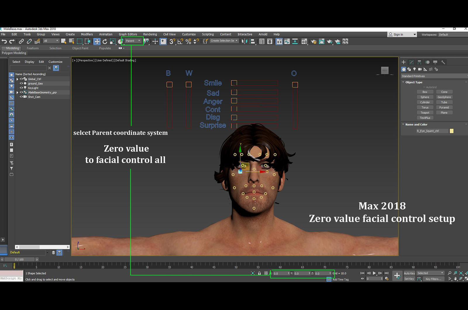Switch to the Freeform ribbon tab
The image size is (468, 310).
pos(32,48)
